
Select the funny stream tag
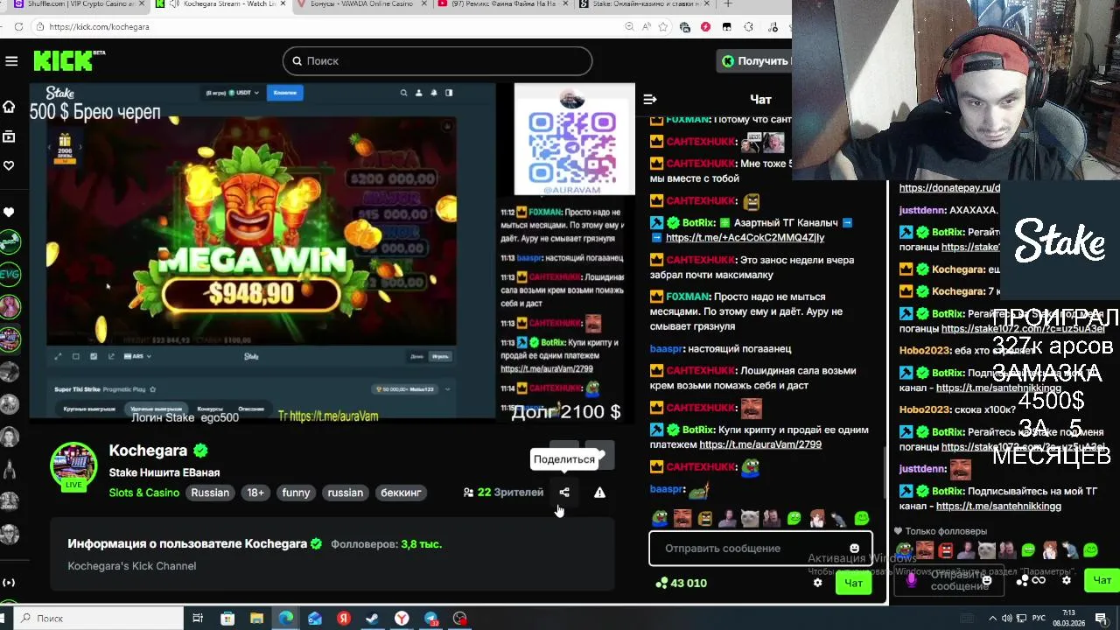(296, 493)
